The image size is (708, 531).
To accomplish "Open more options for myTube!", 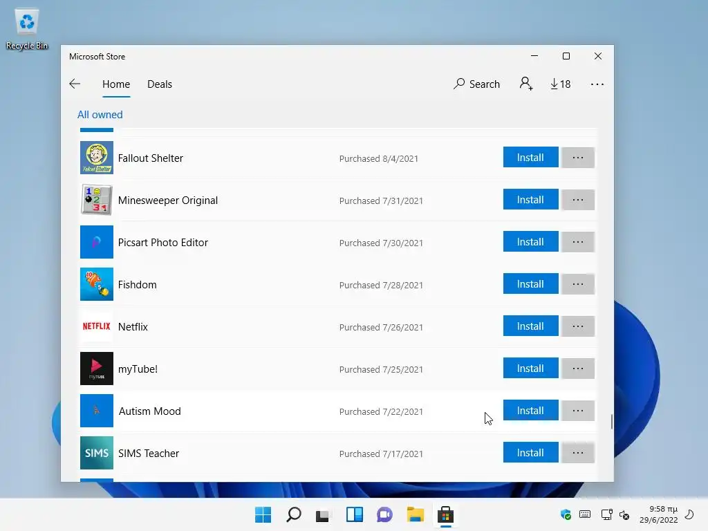I will pyautogui.click(x=578, y=369).
